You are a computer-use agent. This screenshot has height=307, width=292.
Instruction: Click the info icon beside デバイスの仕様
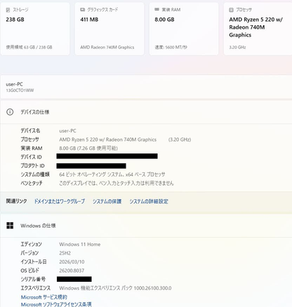(10, 112)
